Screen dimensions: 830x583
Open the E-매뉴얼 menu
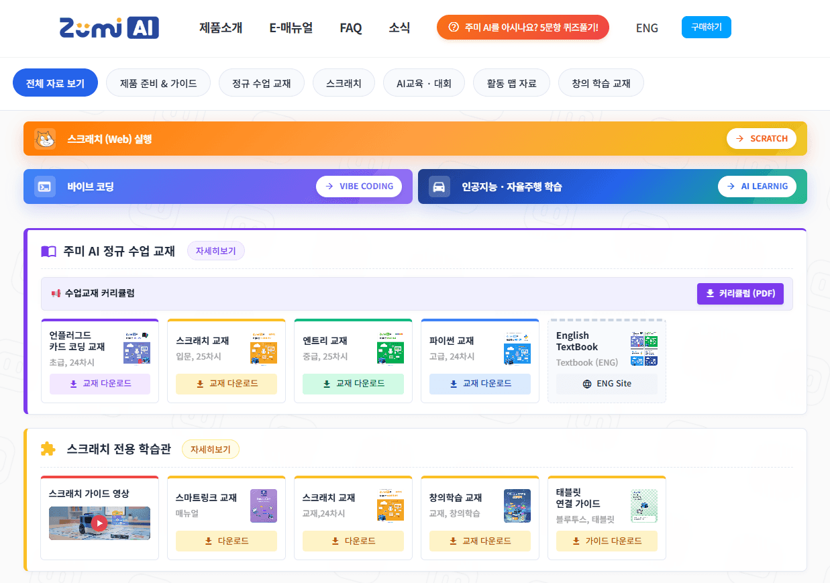pos(291,28)
